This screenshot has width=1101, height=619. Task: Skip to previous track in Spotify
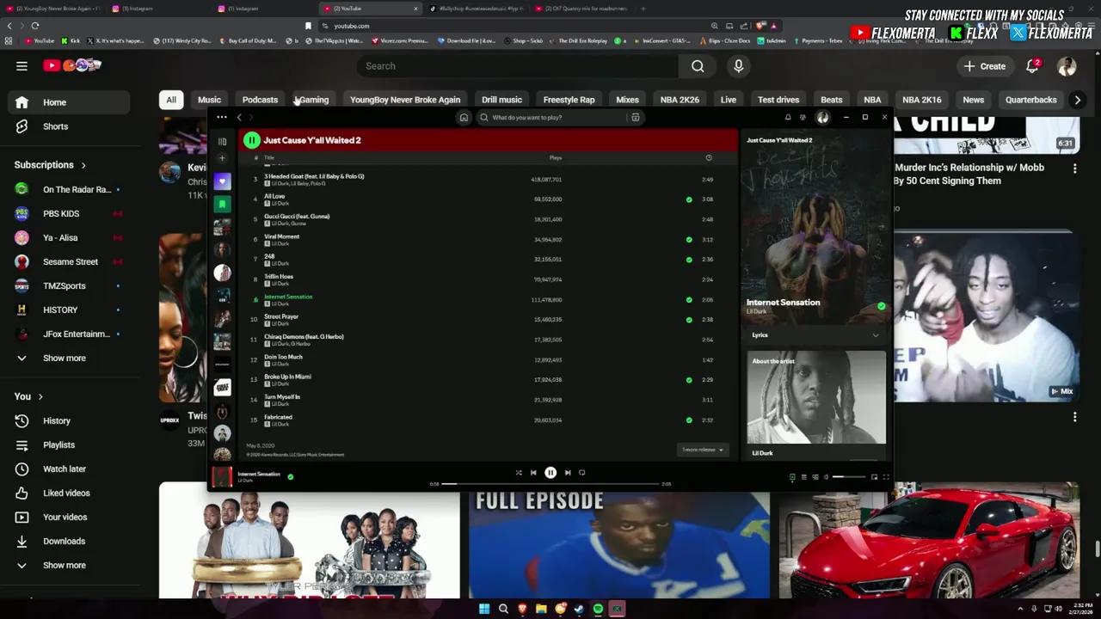point(533,473)
